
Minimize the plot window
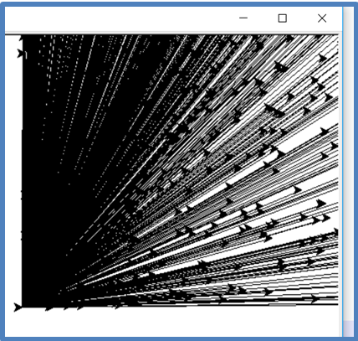click(243, 18)
